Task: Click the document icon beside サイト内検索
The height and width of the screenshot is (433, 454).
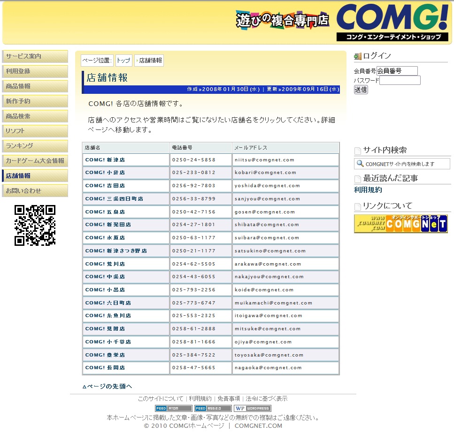Action: (358, 151)
